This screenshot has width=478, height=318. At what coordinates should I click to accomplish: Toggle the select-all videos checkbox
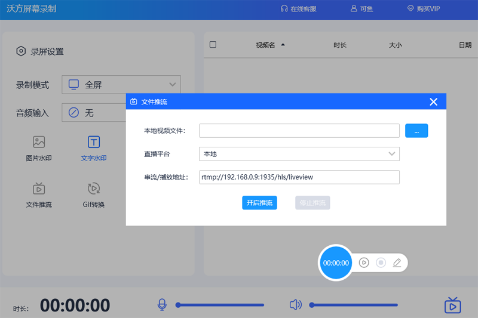[x=213, y=45]
